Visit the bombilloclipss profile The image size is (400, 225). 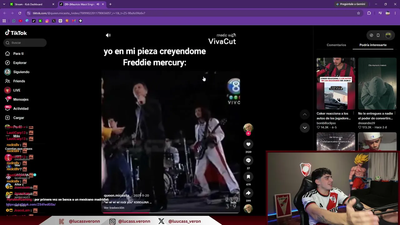pyautogui.click(x=326, y=123)
